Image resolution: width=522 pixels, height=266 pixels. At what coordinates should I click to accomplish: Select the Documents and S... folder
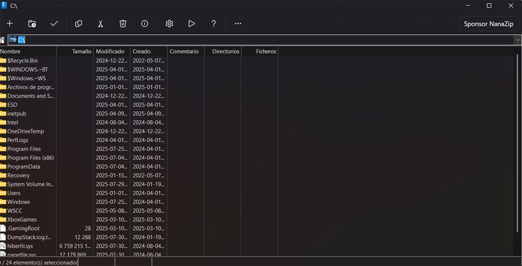coord(30,96)
